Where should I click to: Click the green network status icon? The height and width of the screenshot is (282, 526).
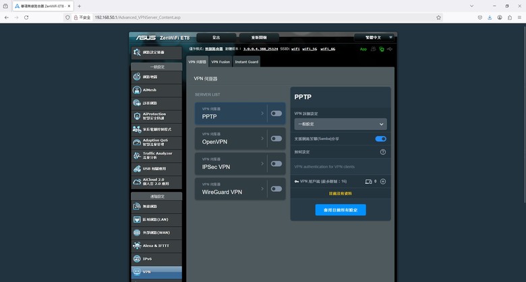pos(382,49)
